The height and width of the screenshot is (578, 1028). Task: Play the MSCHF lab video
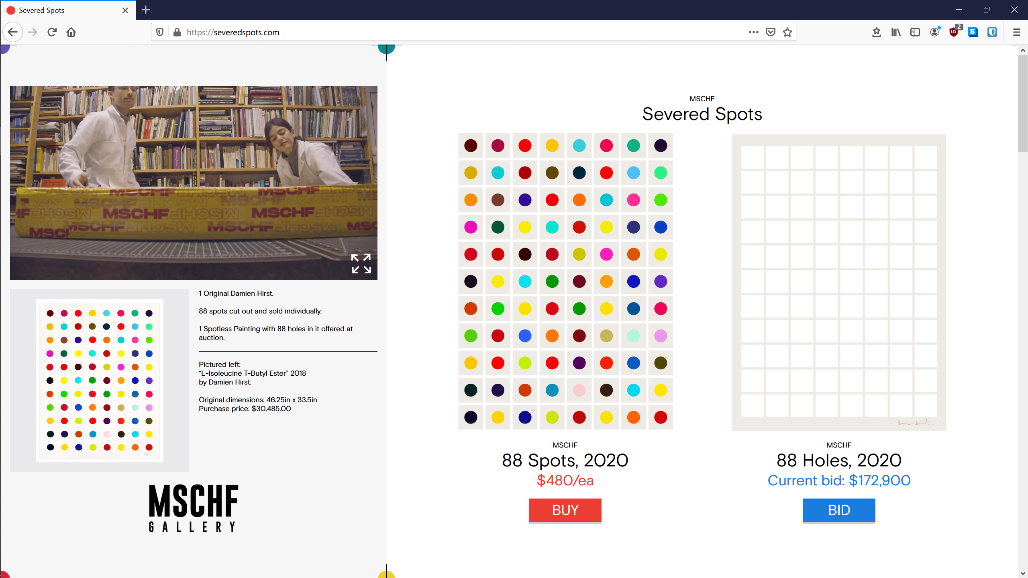coord(194,183)
